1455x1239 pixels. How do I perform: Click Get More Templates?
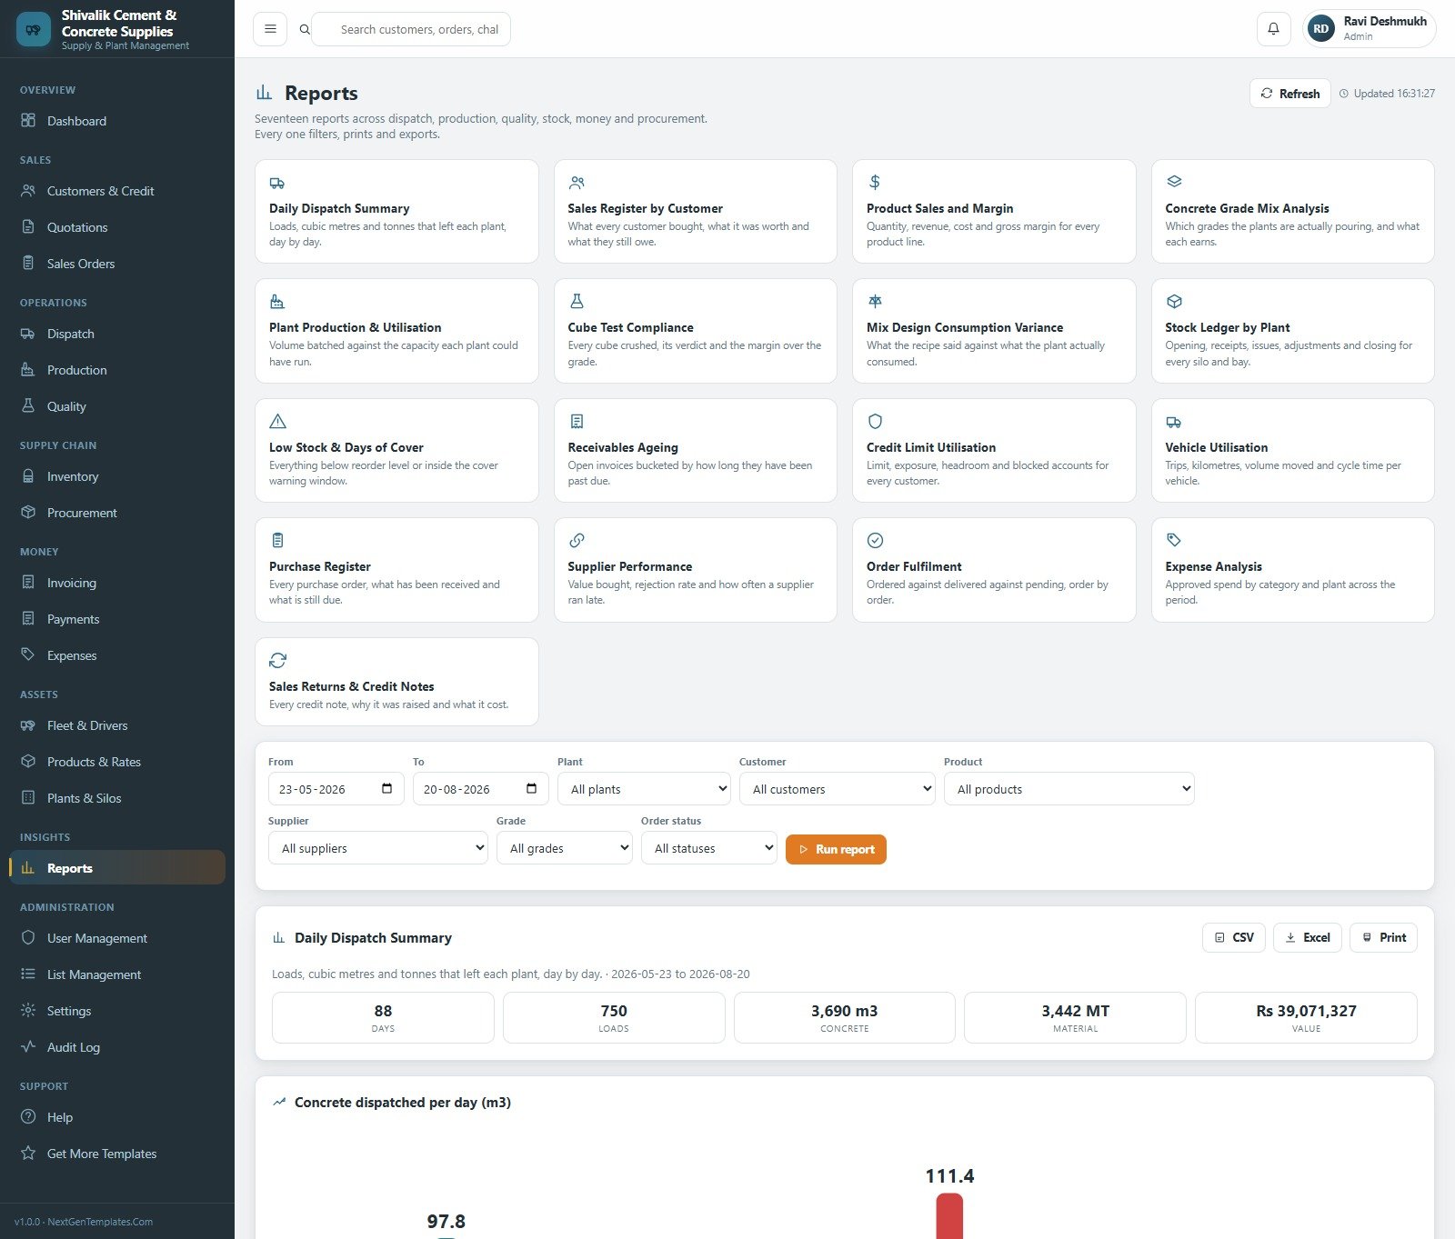click(117, 1154)
